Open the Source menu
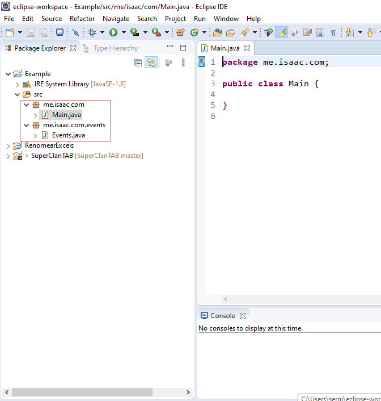Screen dimensions: 381x401 (52, 19)
